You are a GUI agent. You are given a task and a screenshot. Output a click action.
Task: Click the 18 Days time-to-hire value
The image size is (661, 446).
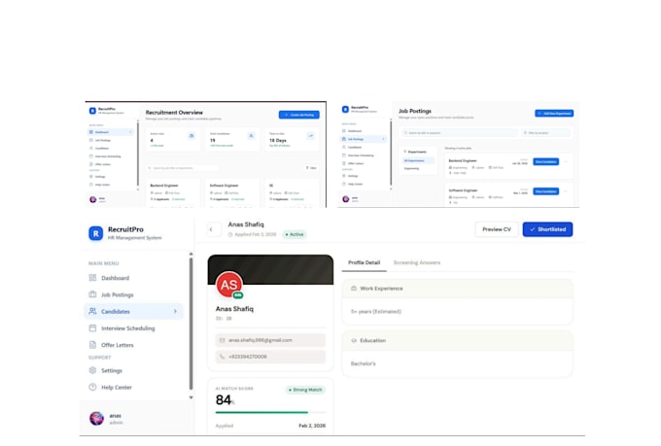[278, 140]
